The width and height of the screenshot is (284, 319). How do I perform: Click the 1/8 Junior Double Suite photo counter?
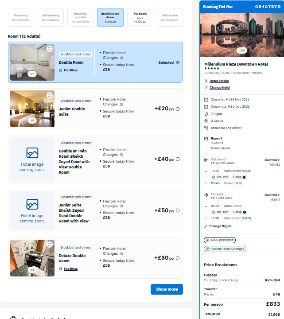32,121
